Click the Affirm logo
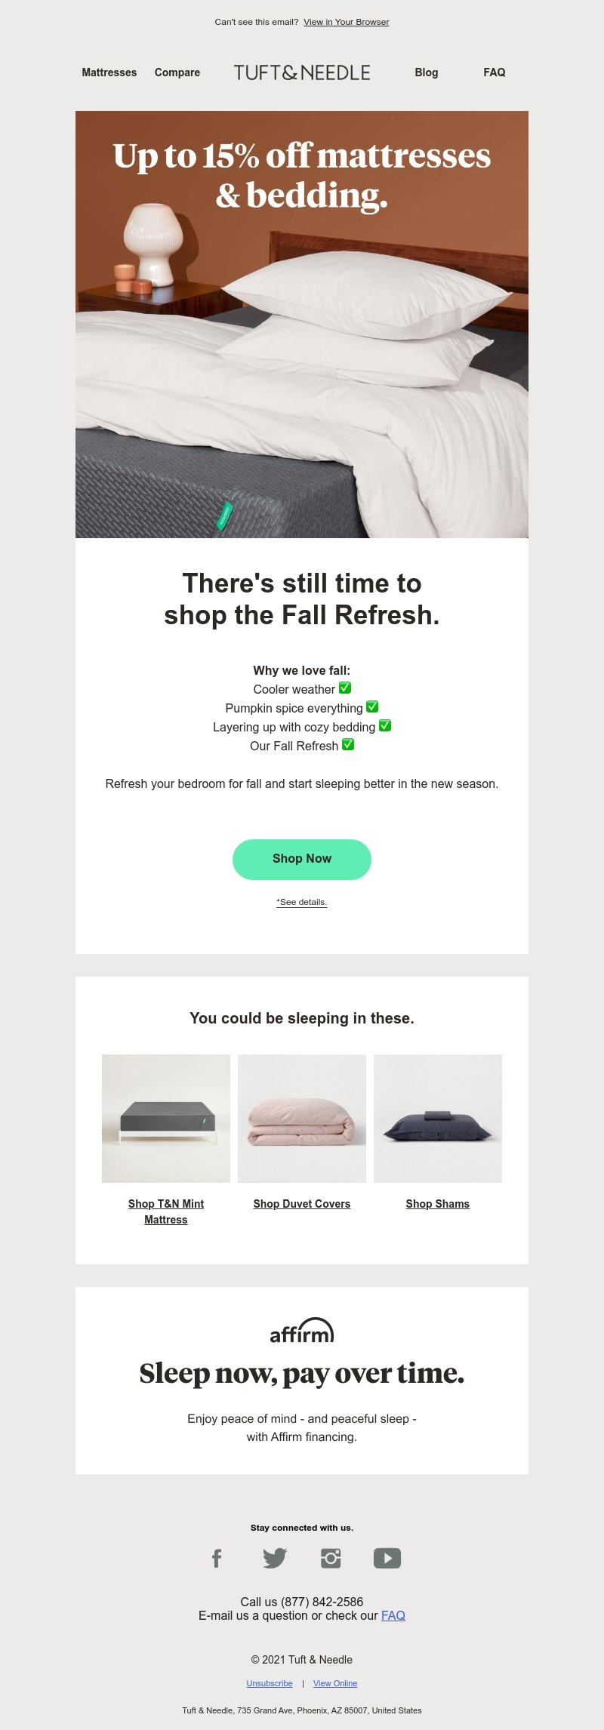604x1730 pixels. [x=302, y=1331]
